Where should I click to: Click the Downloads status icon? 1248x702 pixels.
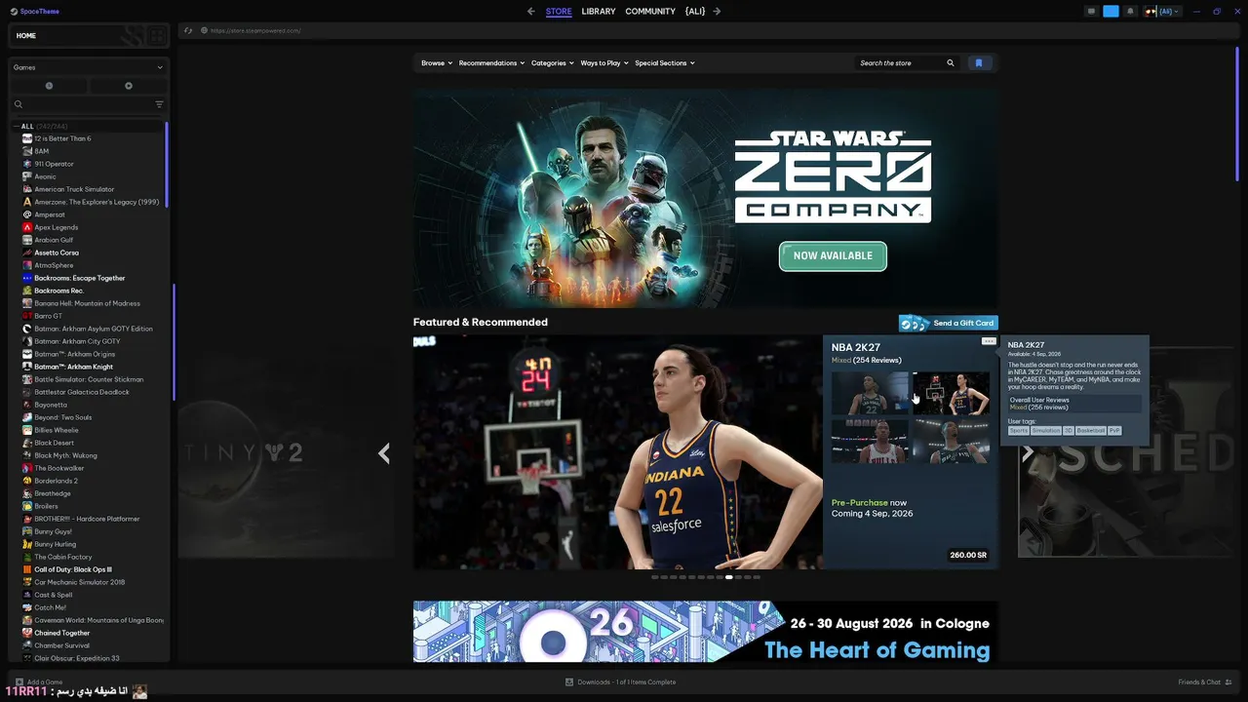569,682
